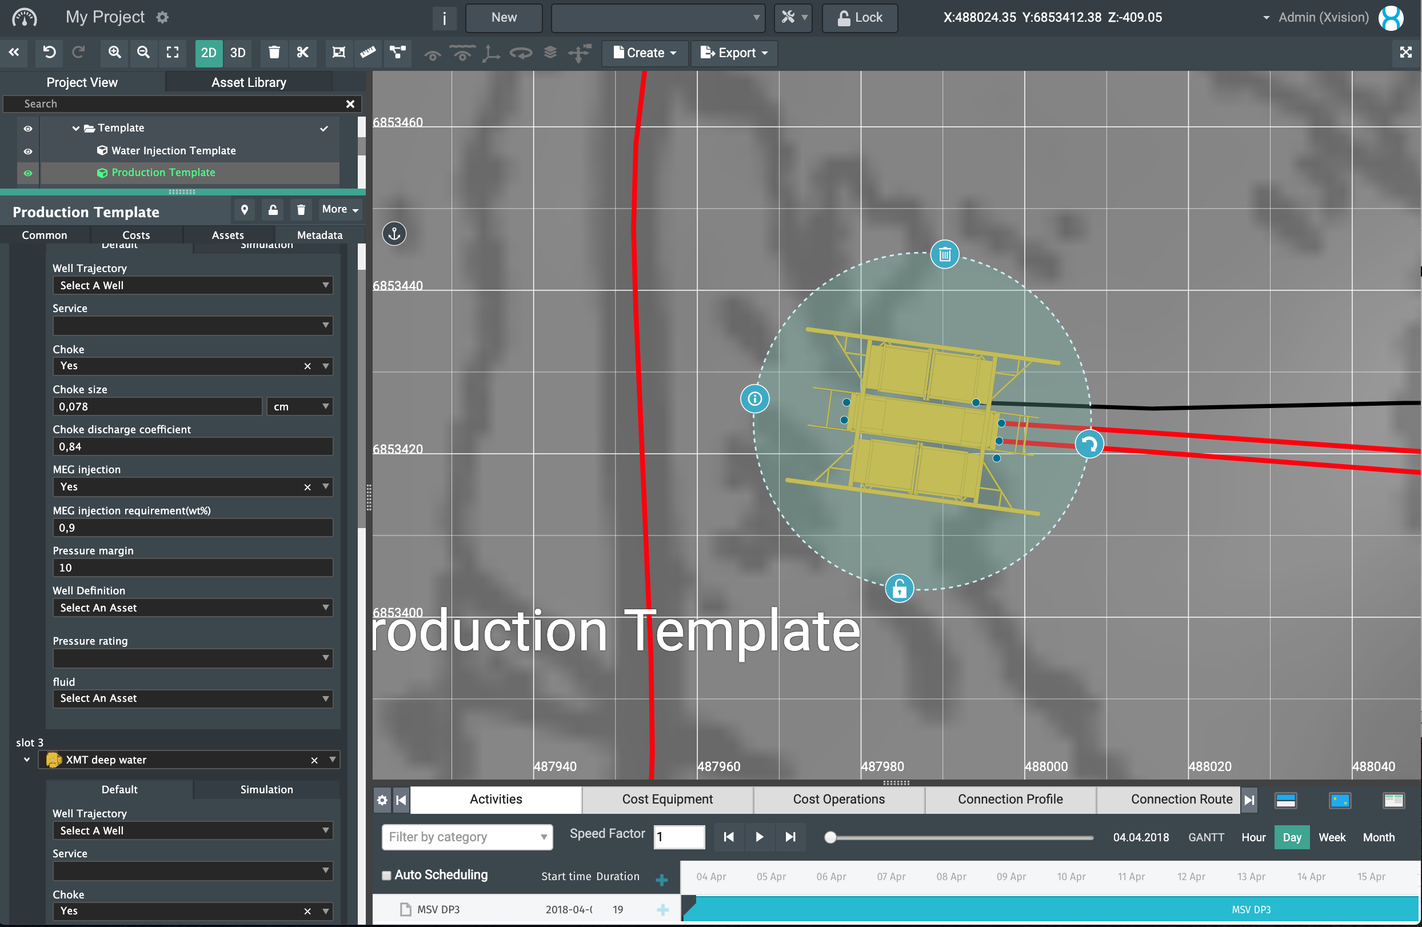
Task: Click the undo arrow icon
Action: click(50, 53)
